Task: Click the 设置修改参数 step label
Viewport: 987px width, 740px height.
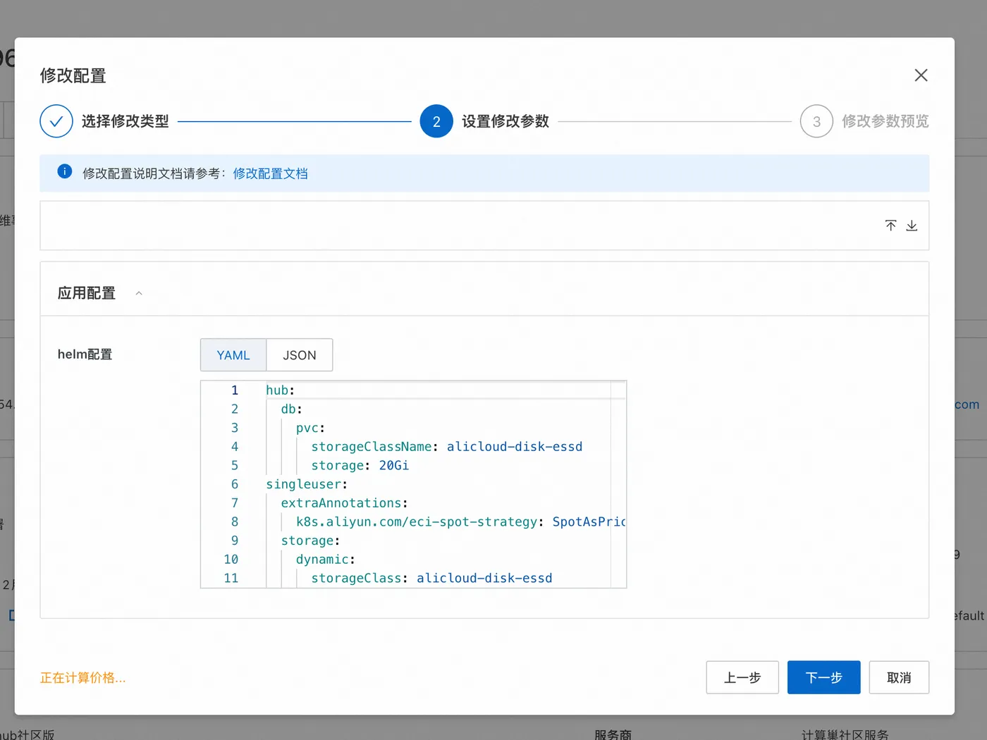Action: [505, 121]
